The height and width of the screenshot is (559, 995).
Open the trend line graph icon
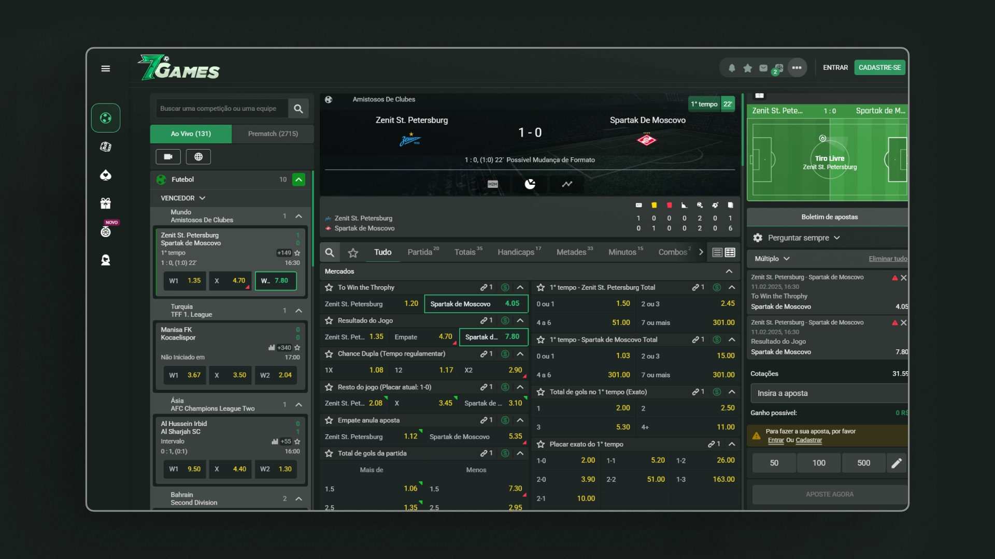click(567, 184)
